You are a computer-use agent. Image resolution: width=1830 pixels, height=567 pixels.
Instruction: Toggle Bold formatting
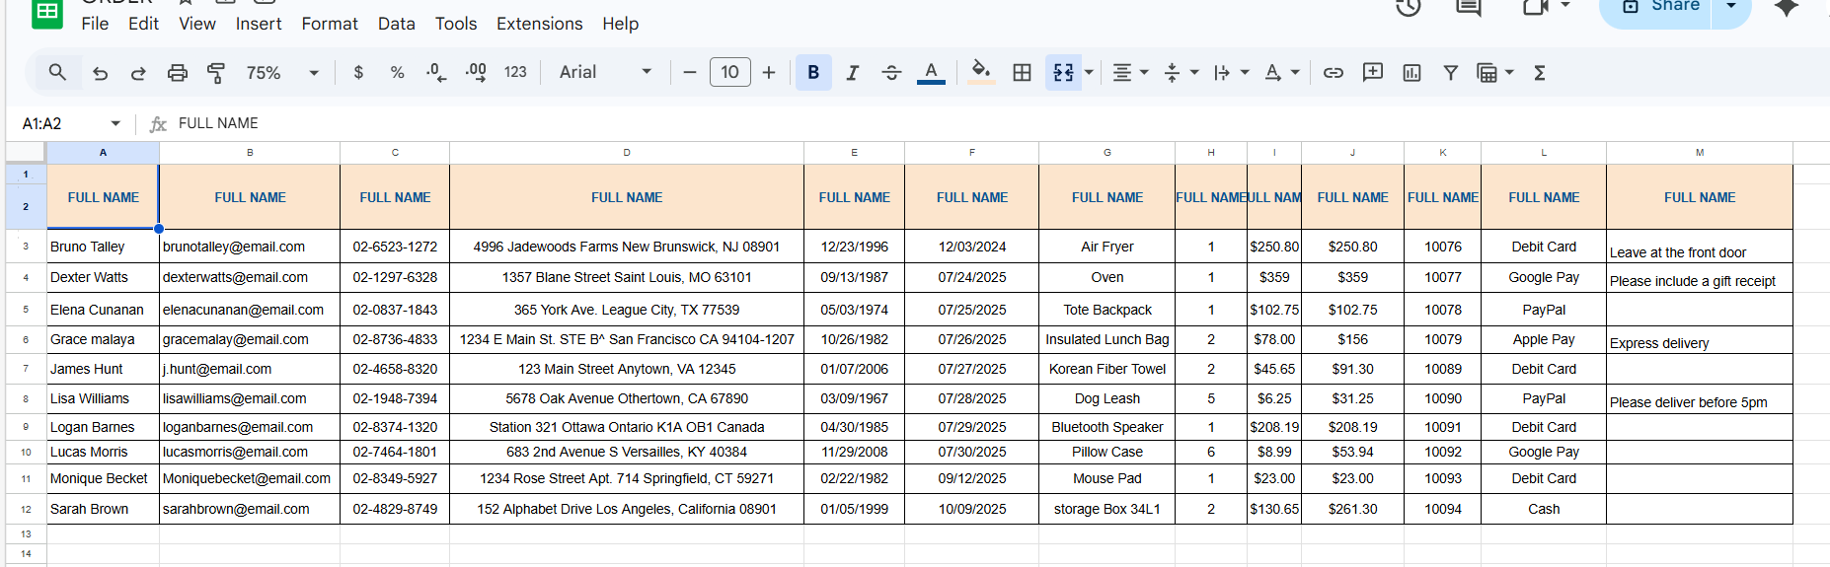coord(813,72)
